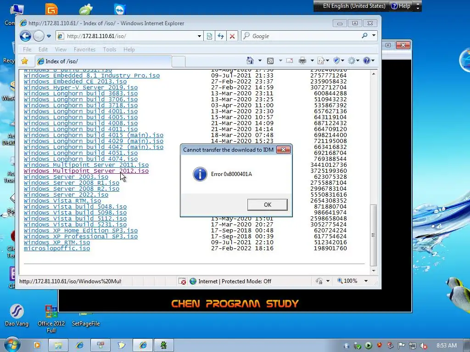470x352 pixels.
Task: Open Windows Multipoint Server 2012.iso link
Action: coord(86,171)
